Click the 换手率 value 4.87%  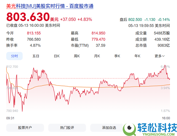[35, 45]
